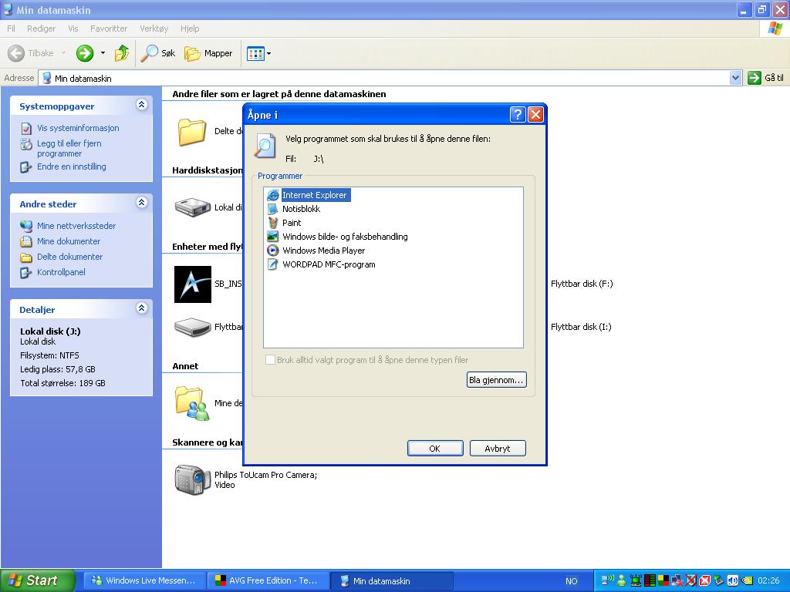Click Endre en innstilling link
The width and height of the screenshot is (790, 592).
tap(71, 166)
